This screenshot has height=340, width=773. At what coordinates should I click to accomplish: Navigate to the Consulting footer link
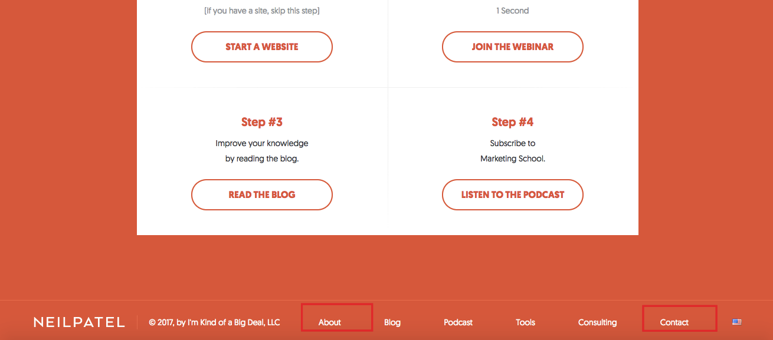click(x=597, y=322)
